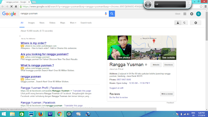Call phone number 0857-9407-0649

click(x=124, y=80)
